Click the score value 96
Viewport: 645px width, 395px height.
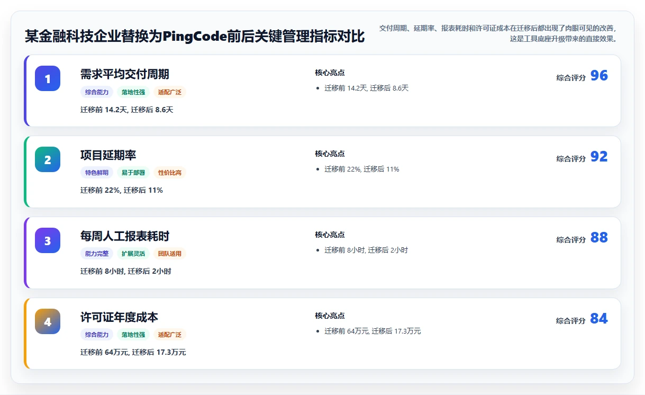click(x=599, y=76)
